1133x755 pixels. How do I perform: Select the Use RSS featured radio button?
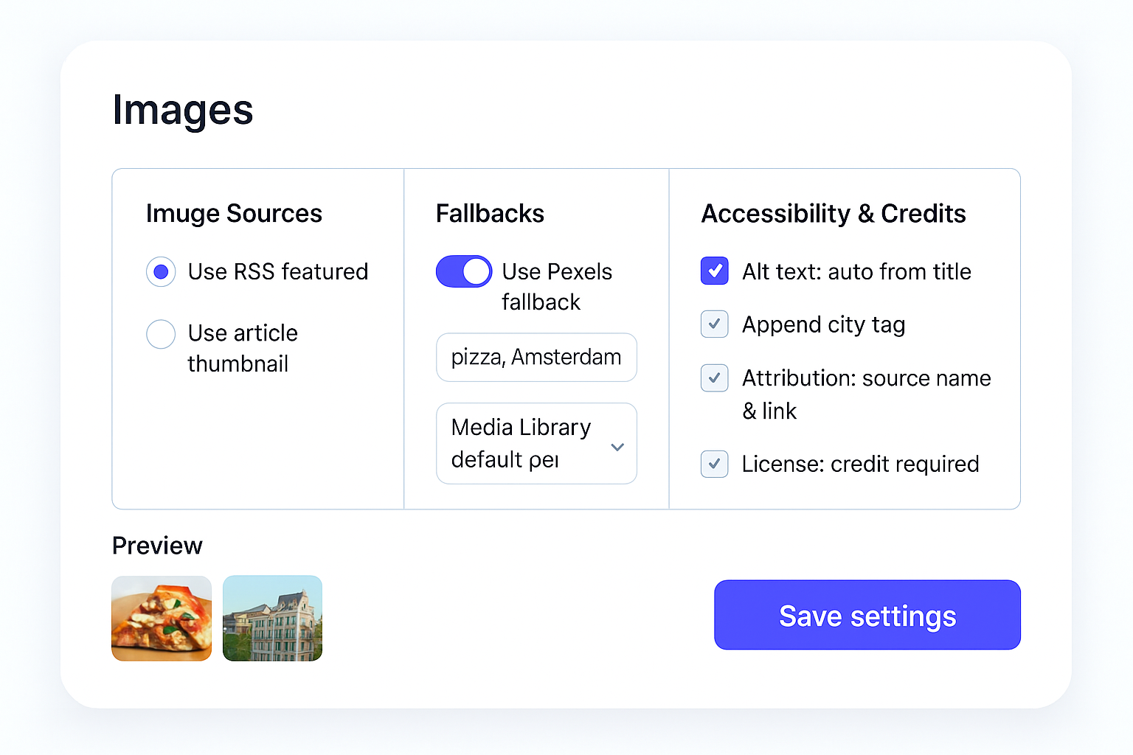[x=161, y=272]
